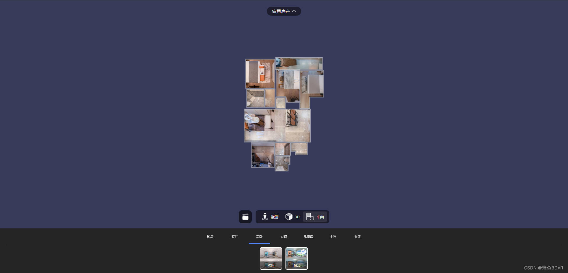Open the 客厅 tab
The width and height of the screenshot is (568, 273).
click(235, 237)
